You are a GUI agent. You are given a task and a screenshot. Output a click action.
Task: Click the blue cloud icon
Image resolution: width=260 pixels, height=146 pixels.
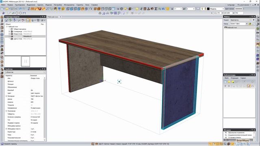(163, 9)
